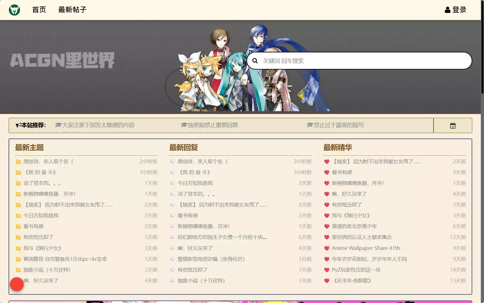Image resolution: width=484 pixels, height=303 pixels.
Task: Open reply 有些炫压抑了 in 最新回复
Action: click(193, 270)
